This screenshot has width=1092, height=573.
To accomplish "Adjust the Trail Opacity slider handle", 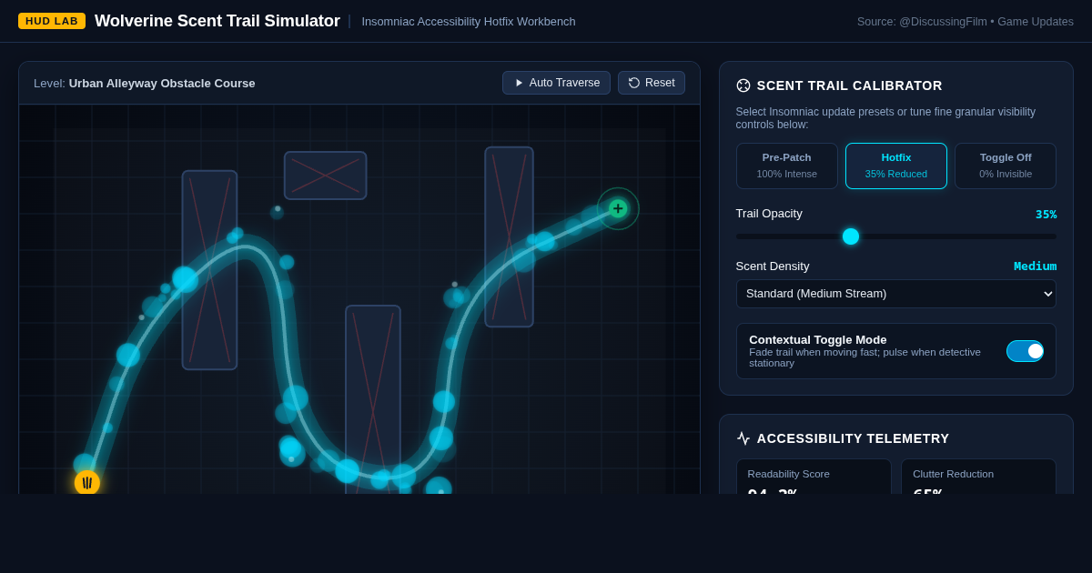I will 851,236.
